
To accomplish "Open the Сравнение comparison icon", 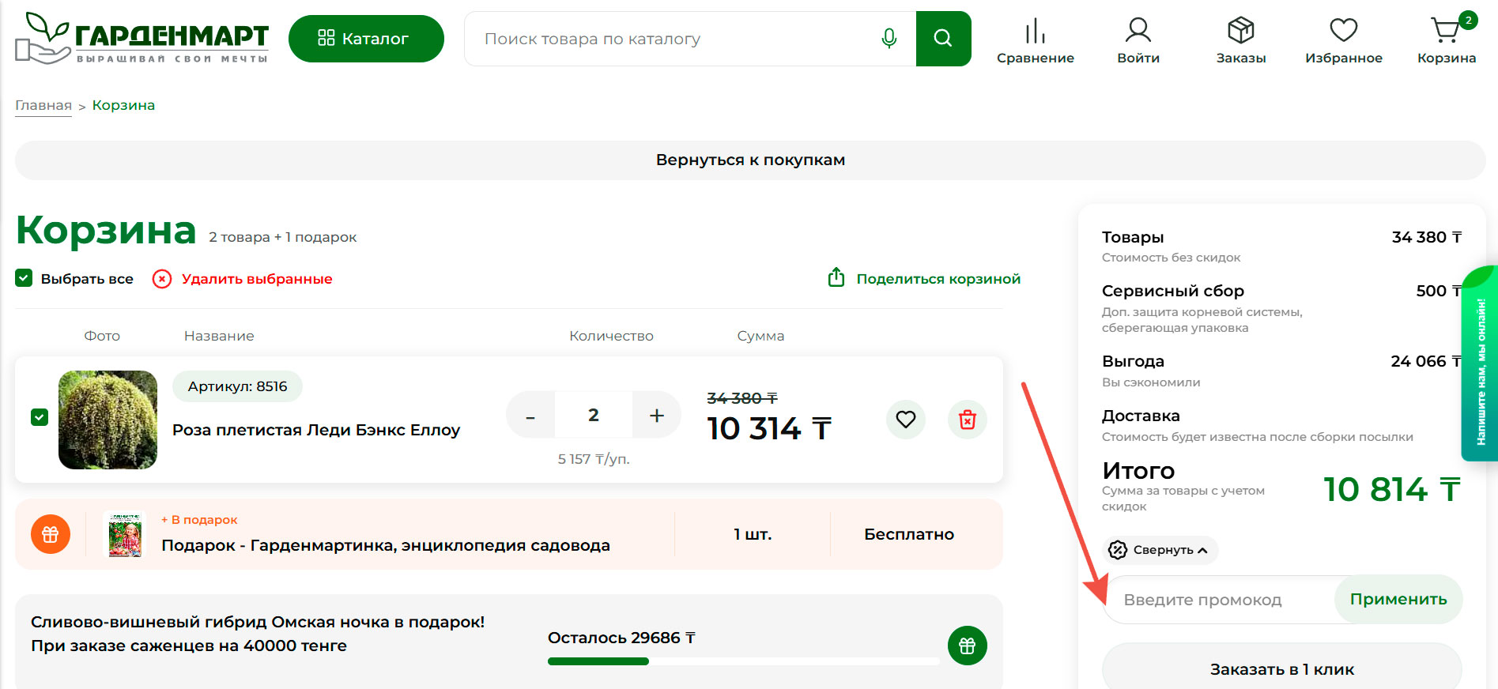I will coord(1035,41).
